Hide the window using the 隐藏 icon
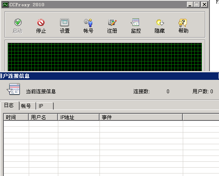 click(160, 23)
